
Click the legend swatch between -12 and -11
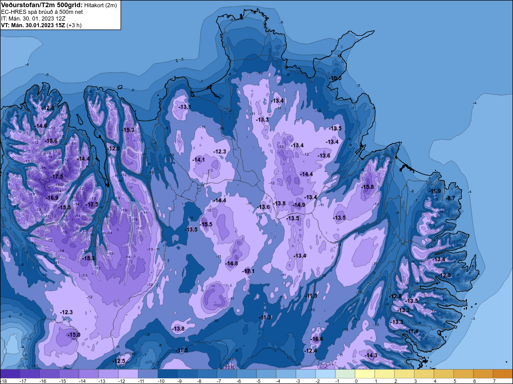[x=128, y=374]
